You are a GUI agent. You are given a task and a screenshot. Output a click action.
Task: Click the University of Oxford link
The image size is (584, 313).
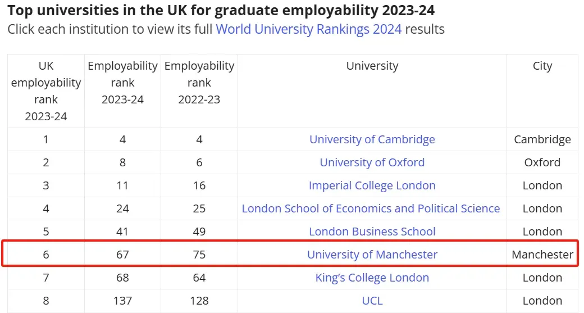372,162
